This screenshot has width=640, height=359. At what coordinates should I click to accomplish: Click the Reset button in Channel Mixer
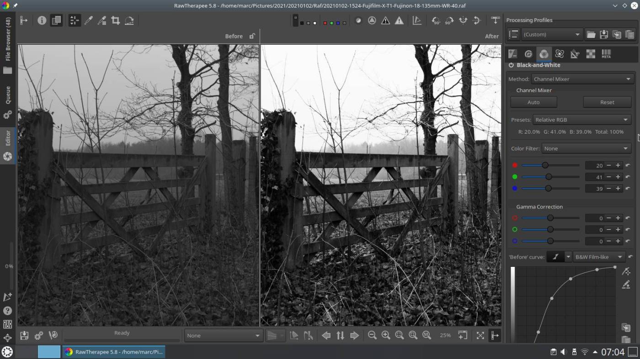coord(607,102)
